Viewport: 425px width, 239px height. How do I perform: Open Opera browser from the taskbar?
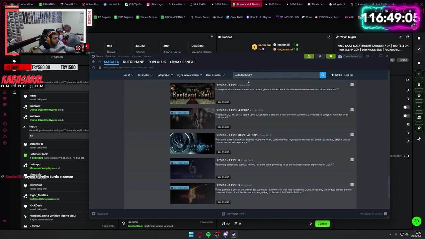(200, 234)
